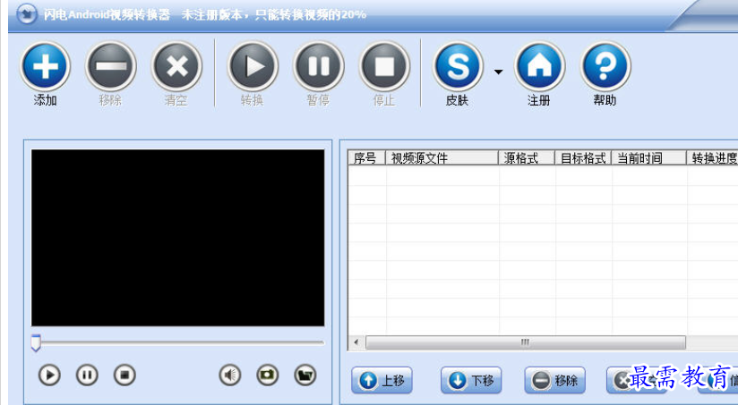738x405 pixels.
Task: Click the Remove (移除) minus toolbar icon
Action: 110,66
